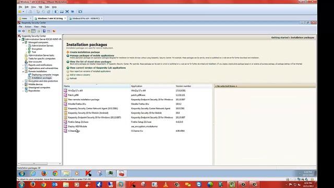
Task: Click VMware unity mode icon after separator
Action: 80,11
